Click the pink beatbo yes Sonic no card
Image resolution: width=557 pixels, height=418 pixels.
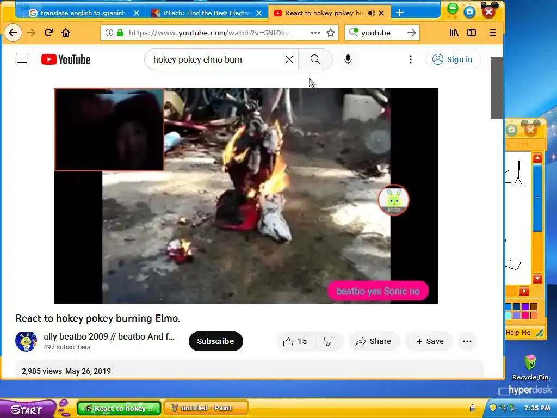378,291
